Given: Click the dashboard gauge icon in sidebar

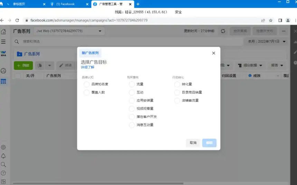Looking at the screenshot, I should [3, 71].
